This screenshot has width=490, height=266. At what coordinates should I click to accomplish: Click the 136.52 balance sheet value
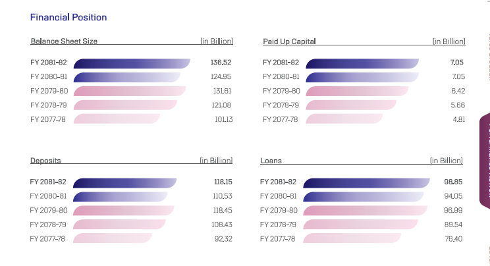(222, 63)
